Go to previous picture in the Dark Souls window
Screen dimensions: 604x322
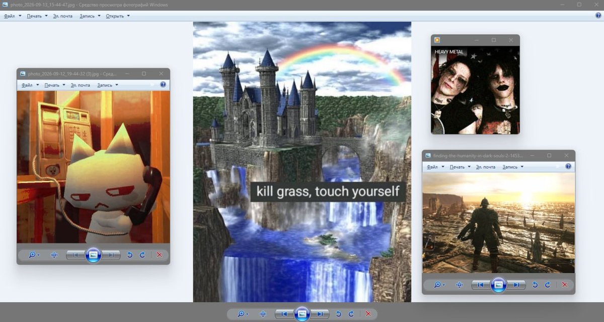point(481,285)
